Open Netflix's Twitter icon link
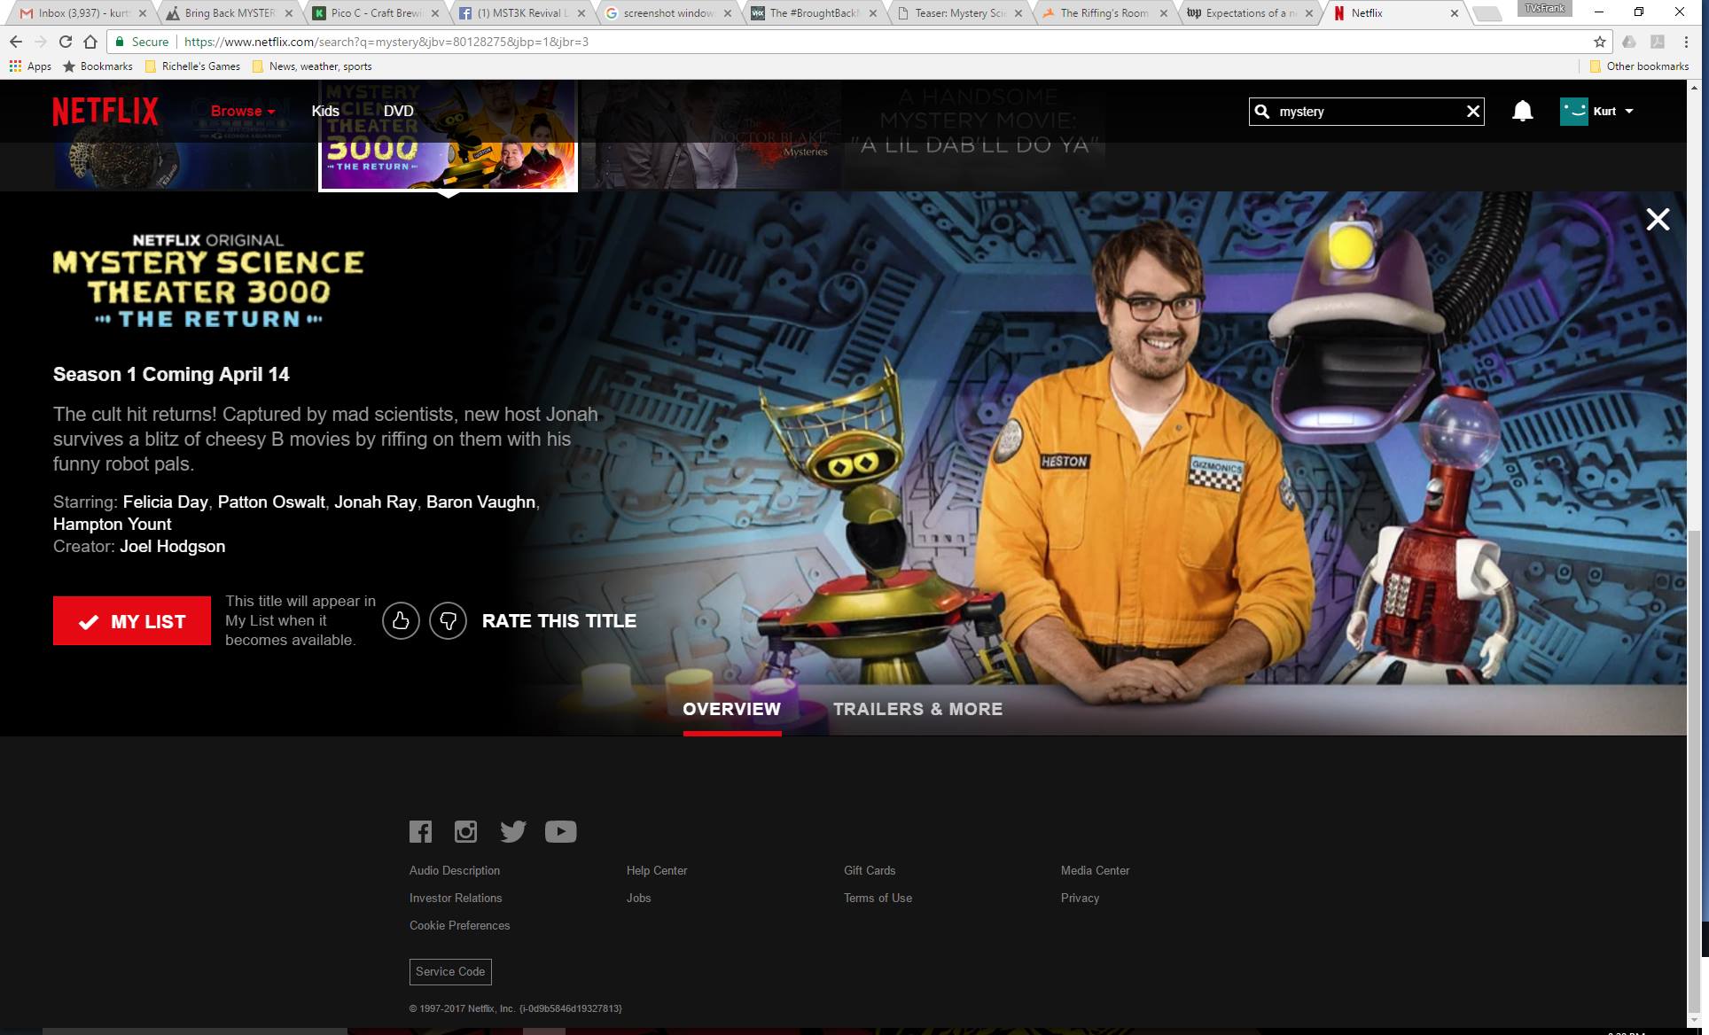This screenshot has width=1709, height=1035. [x=512, y=831]
